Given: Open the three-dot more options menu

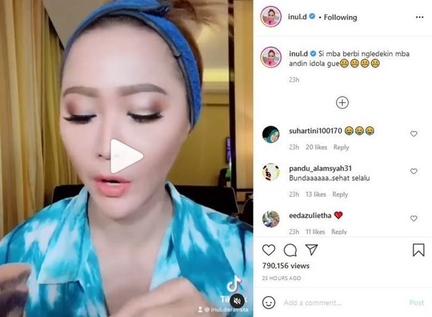Looking at the screenshot, I should point(419,17).
